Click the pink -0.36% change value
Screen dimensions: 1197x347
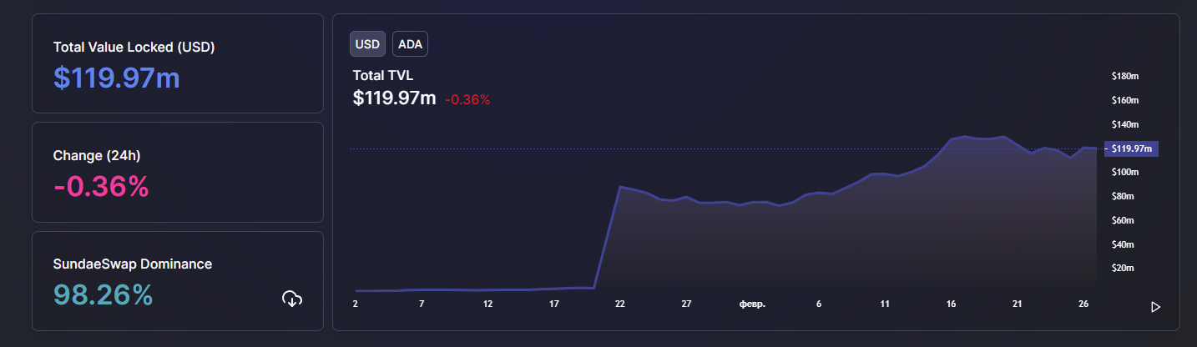coord(101,186)
